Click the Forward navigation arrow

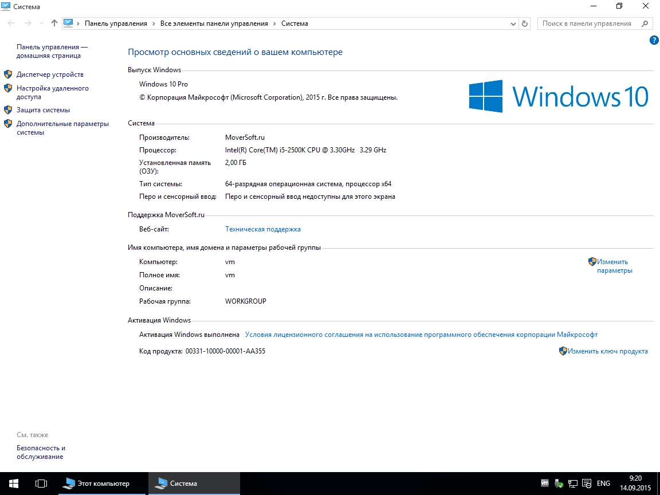click(27, 23)
